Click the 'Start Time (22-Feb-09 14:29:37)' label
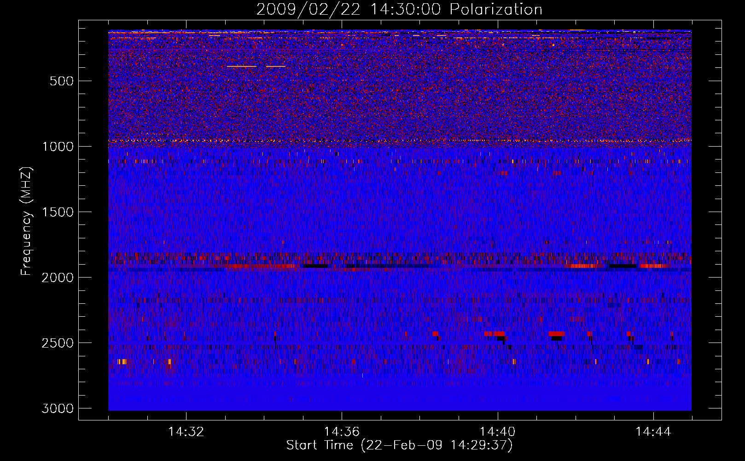Viewport: 745px width, 461px height. (399, 445)
